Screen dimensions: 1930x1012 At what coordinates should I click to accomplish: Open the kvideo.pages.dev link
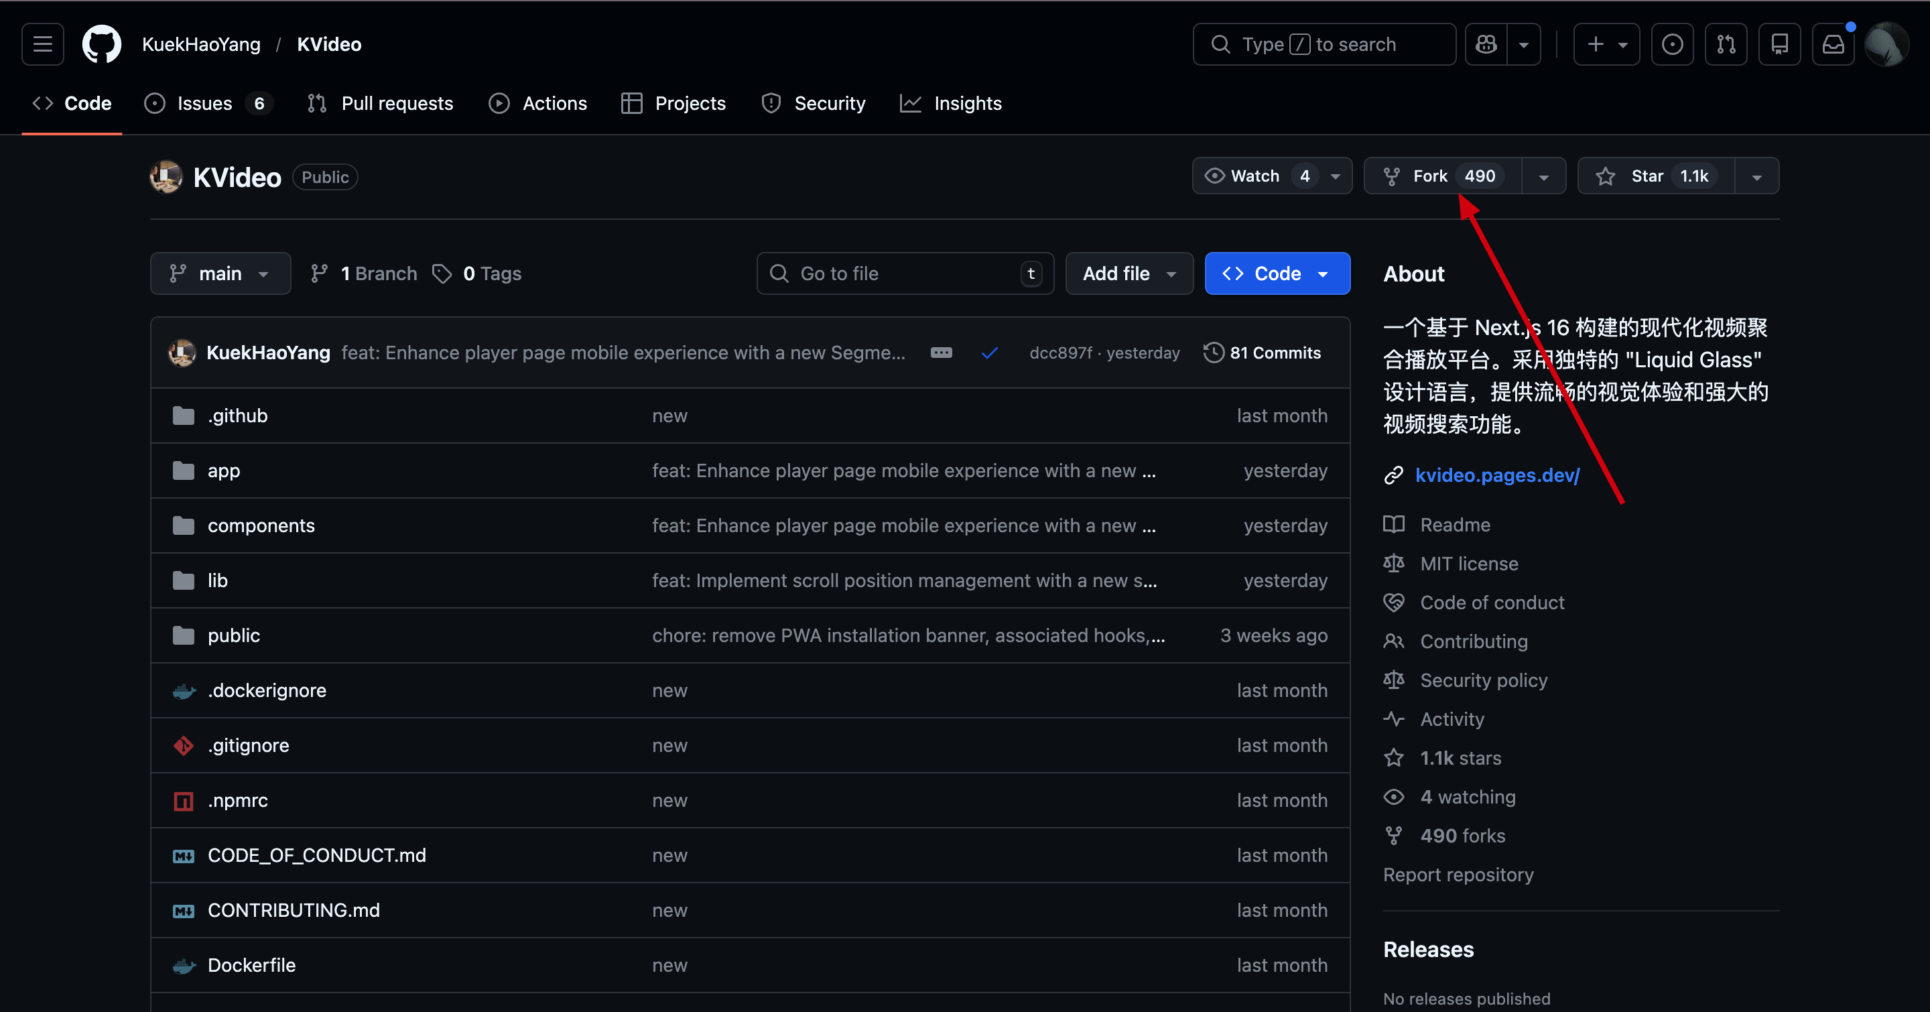coord(1496,475)
